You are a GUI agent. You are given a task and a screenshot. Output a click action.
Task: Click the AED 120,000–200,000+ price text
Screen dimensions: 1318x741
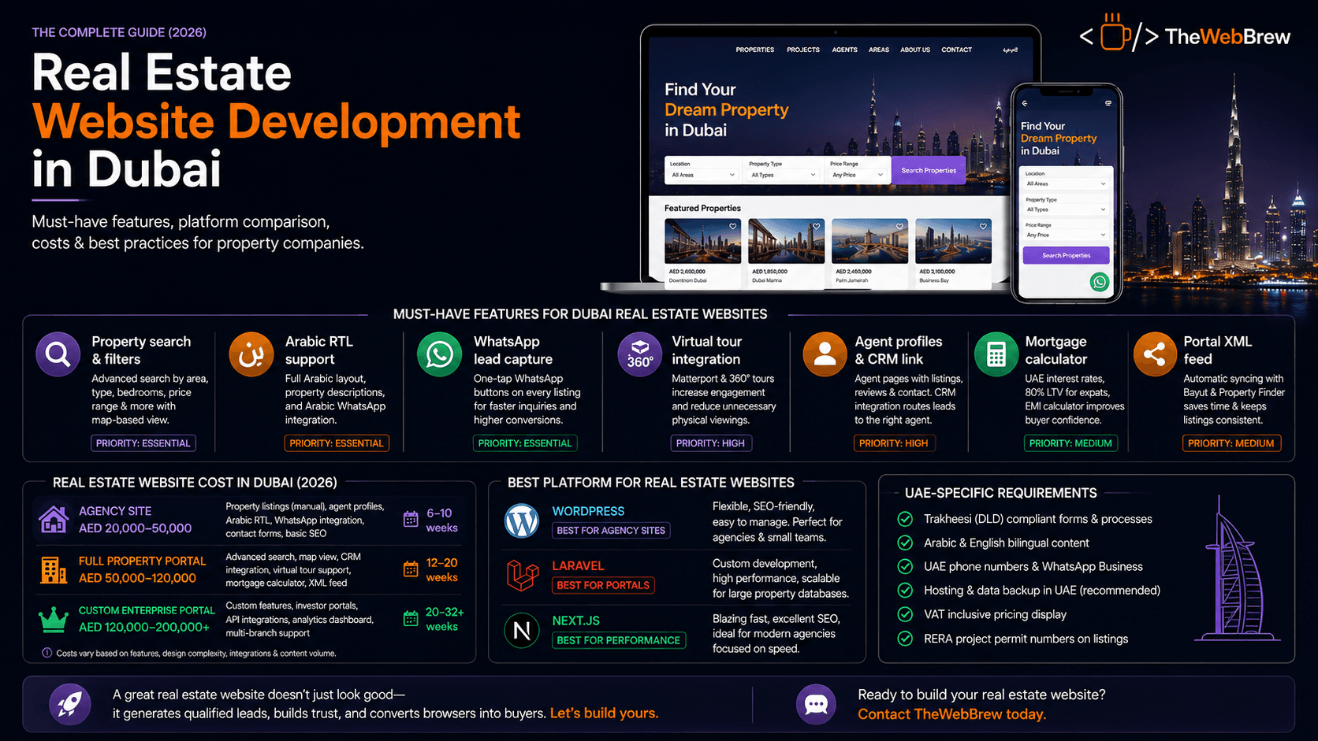click(x=144, y=628)
